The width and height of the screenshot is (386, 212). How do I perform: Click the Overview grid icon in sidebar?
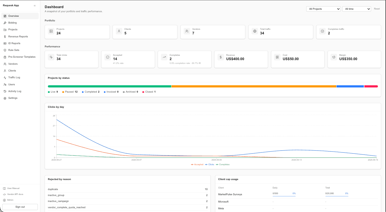pos(5,16)
